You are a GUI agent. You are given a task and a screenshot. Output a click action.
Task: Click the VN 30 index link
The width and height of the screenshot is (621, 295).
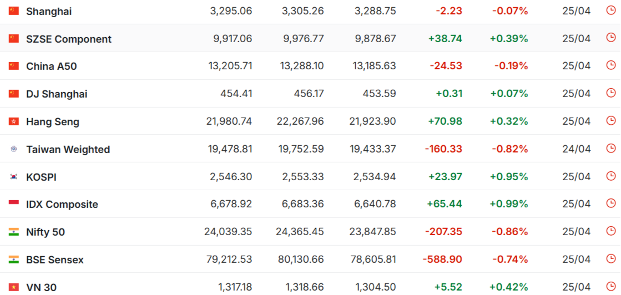(x=41, y=288)
